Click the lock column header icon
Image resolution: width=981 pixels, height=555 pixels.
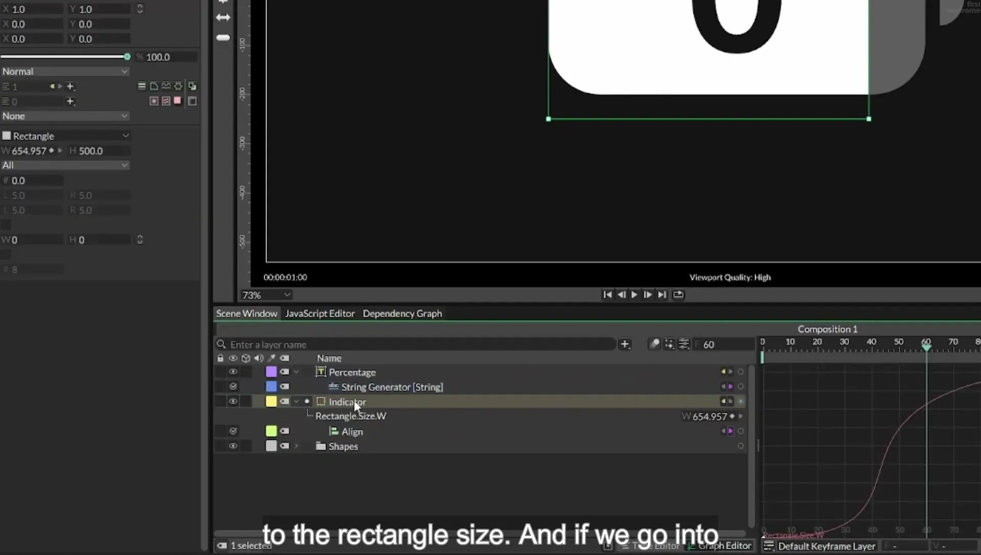220,358
